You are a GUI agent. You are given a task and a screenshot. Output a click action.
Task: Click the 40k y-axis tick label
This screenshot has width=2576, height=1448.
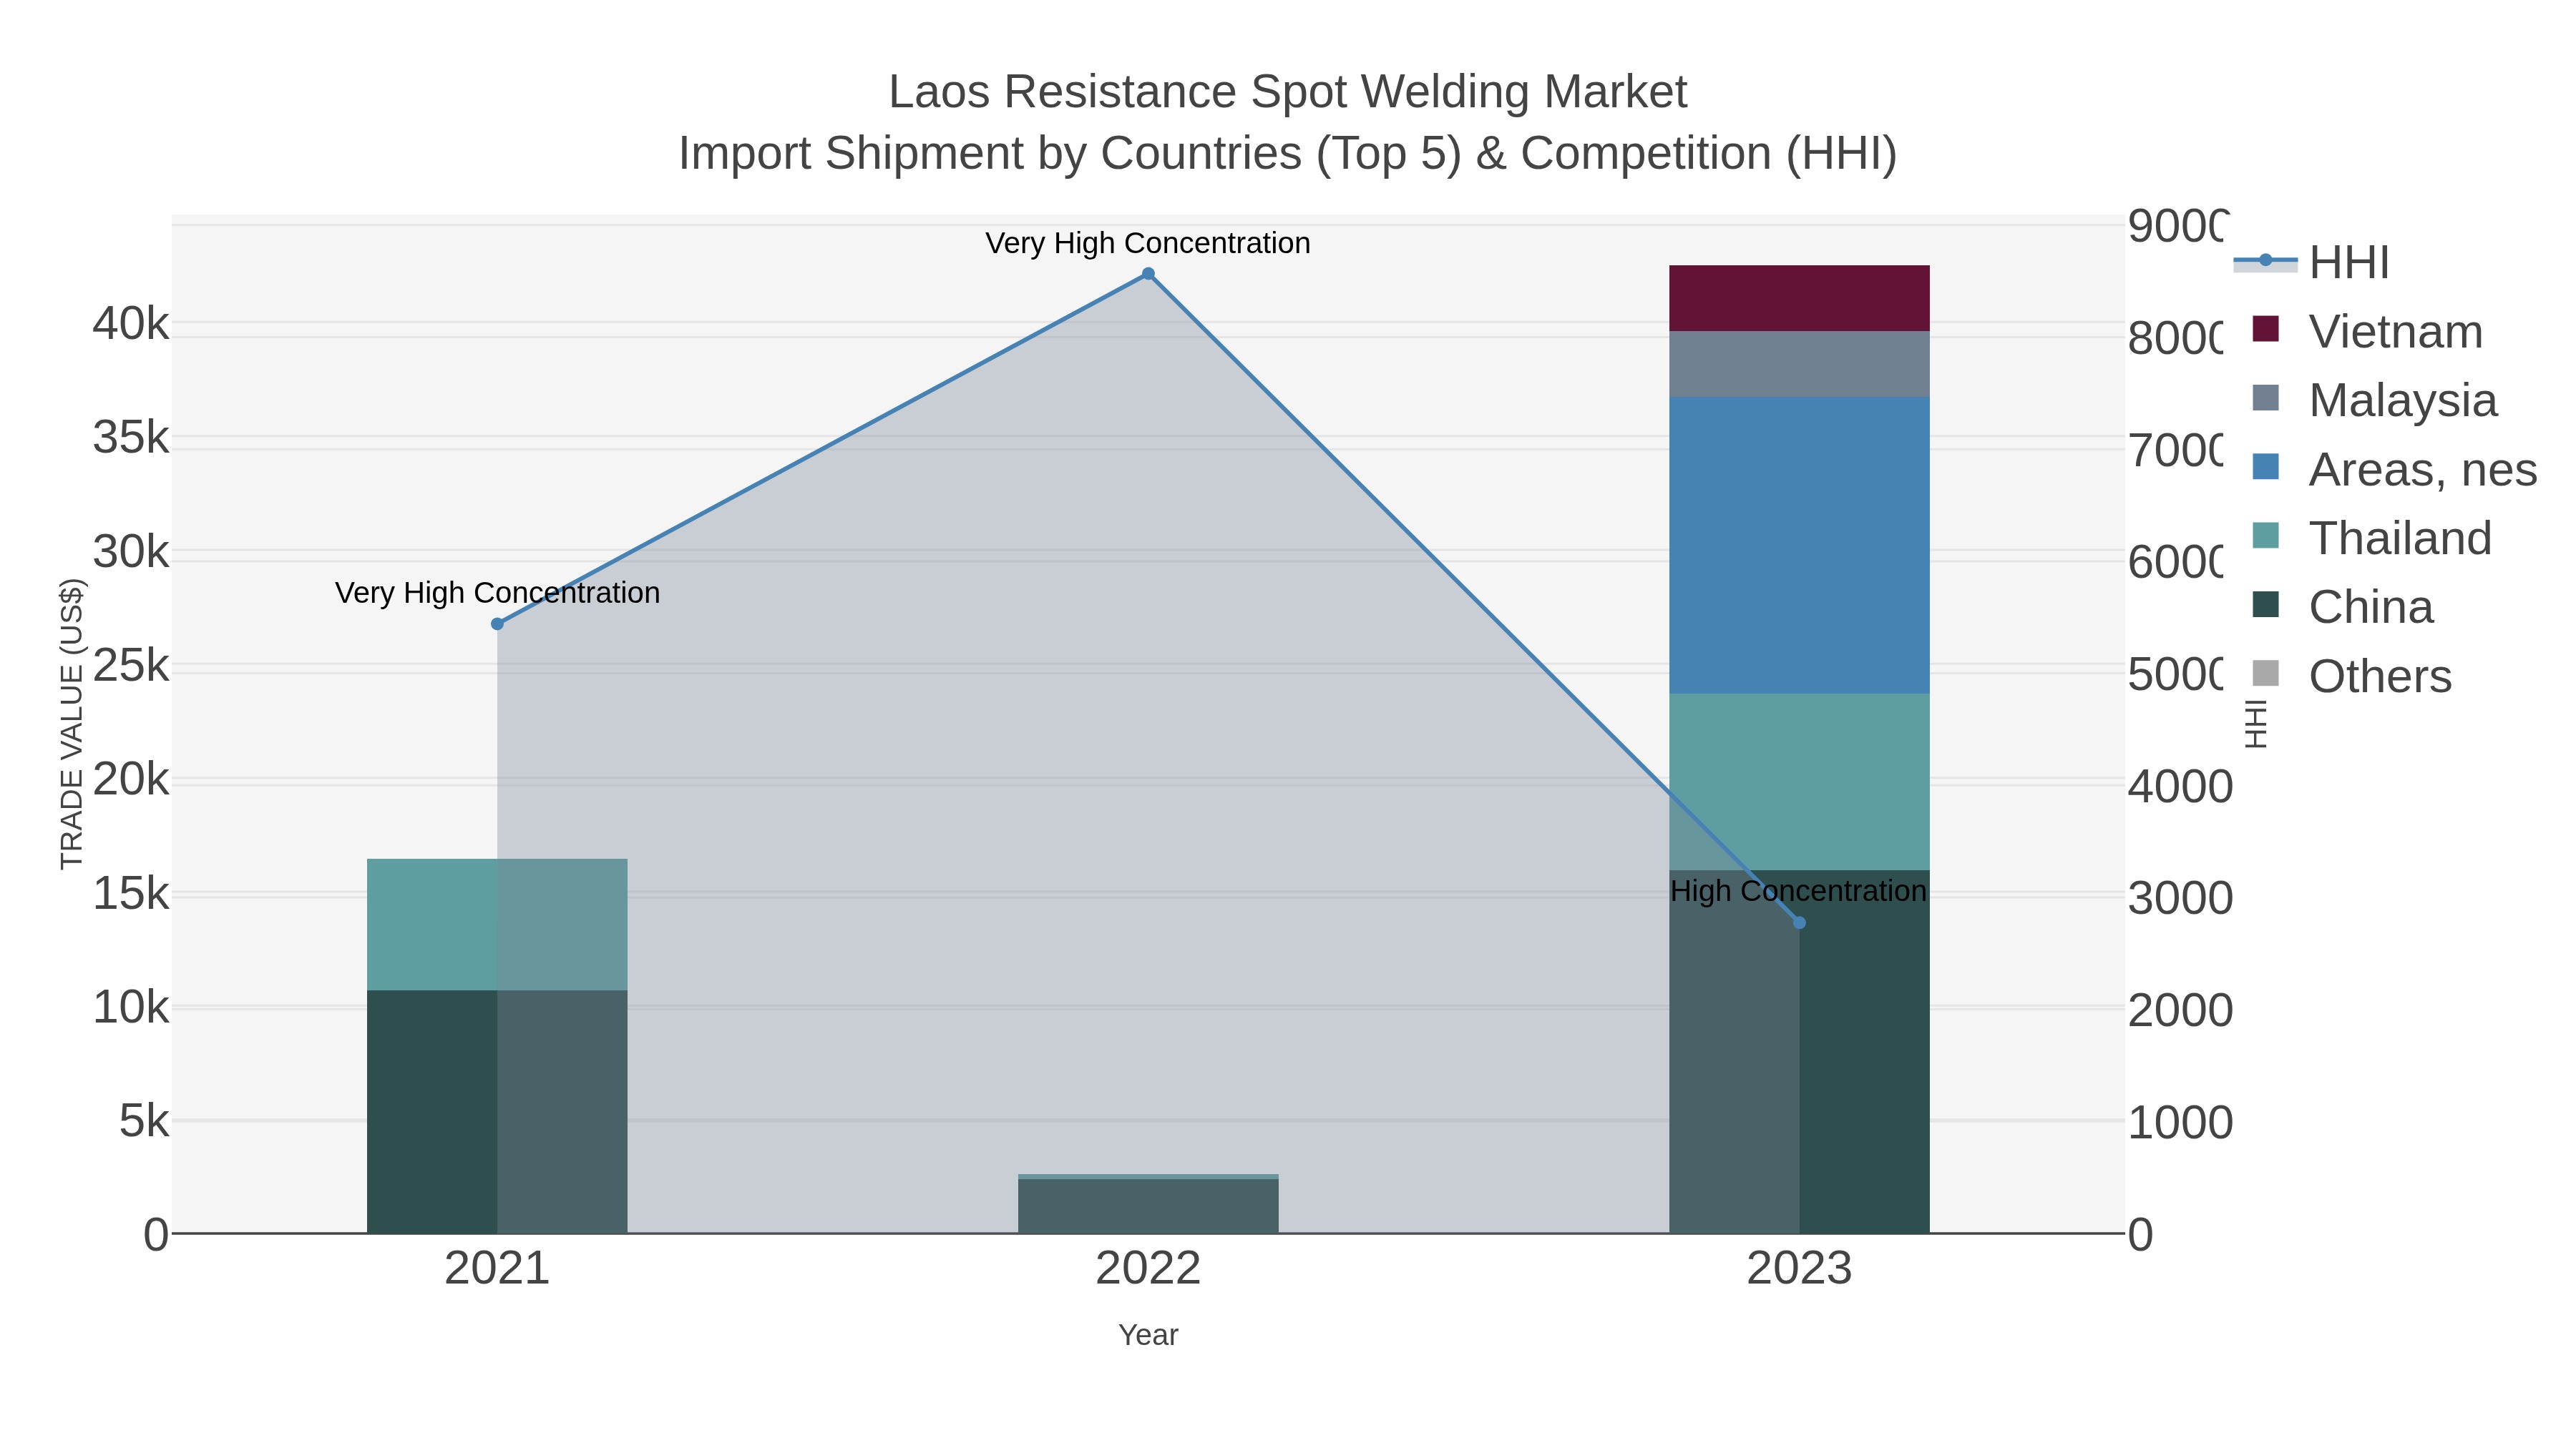pyautogui.click(x=131, y=322)
